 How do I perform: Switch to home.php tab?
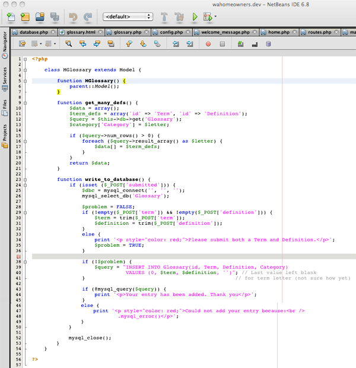click(x=279, y=32)
